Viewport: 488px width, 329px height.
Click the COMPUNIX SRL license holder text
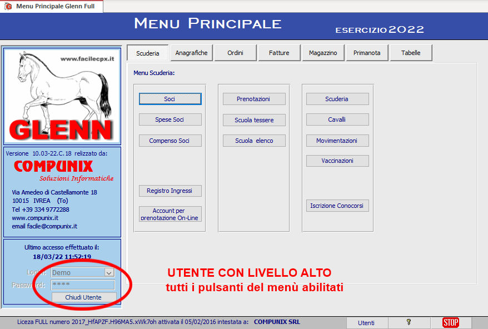[277, 322]
